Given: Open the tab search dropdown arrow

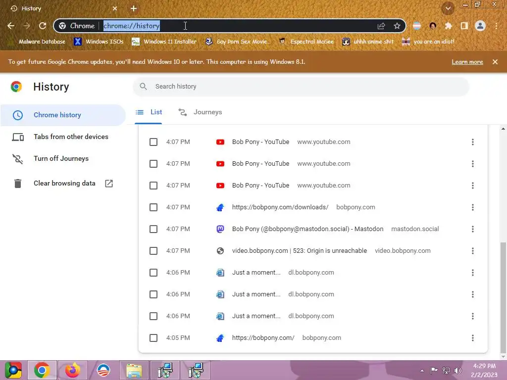Looking at the screenshot, I should click(448, 8).
